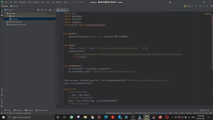
Task: Click the stop process button
Action: click(x=207, y=6)
